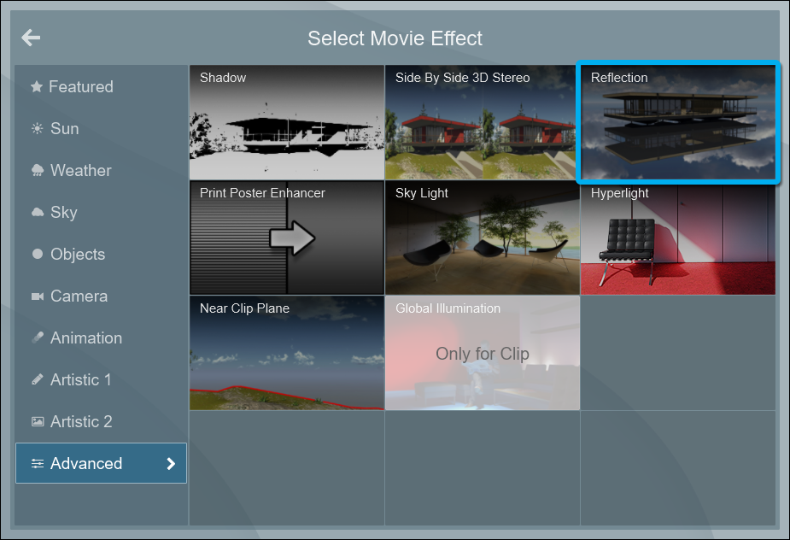Click the Artistic 2 picture icon
Screen dimensions: 790x540
pos(38,422)
